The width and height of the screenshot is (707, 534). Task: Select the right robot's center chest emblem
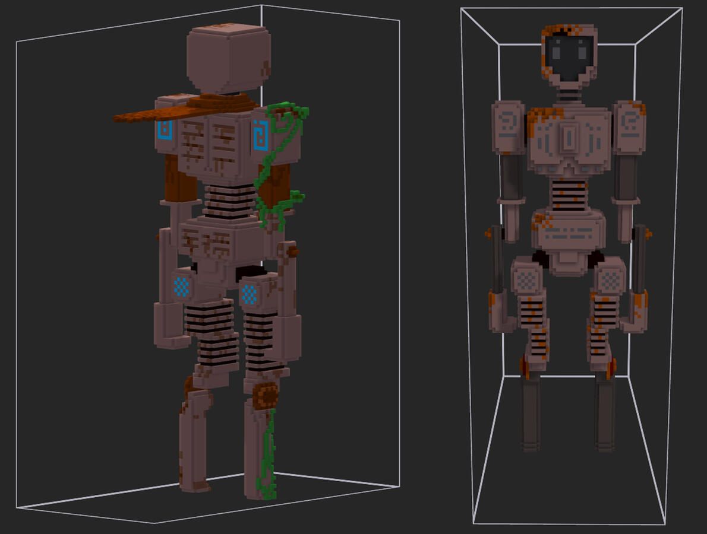(569, 139)
